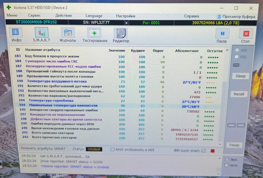Select the API radio button
Viewport: 263px width, 178px height.
tap(237, 50)
